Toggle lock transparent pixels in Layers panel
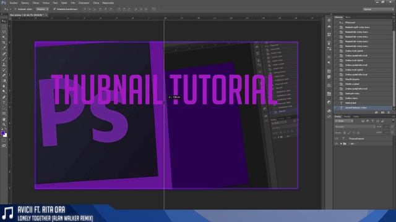 click(x=344, y=133)
